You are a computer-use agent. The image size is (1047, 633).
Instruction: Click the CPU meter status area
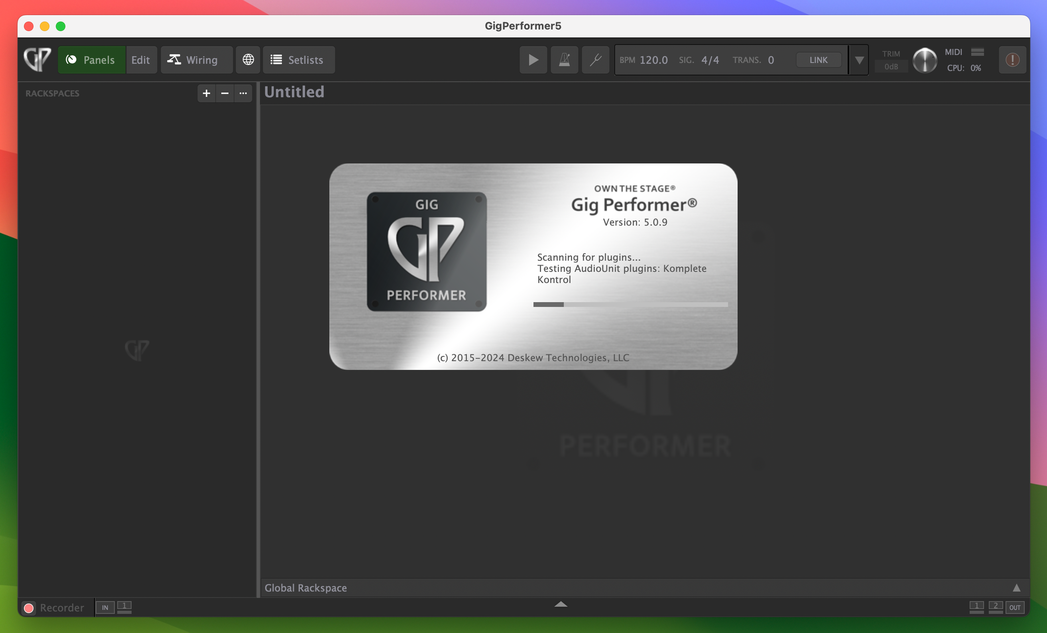(965, 67)
